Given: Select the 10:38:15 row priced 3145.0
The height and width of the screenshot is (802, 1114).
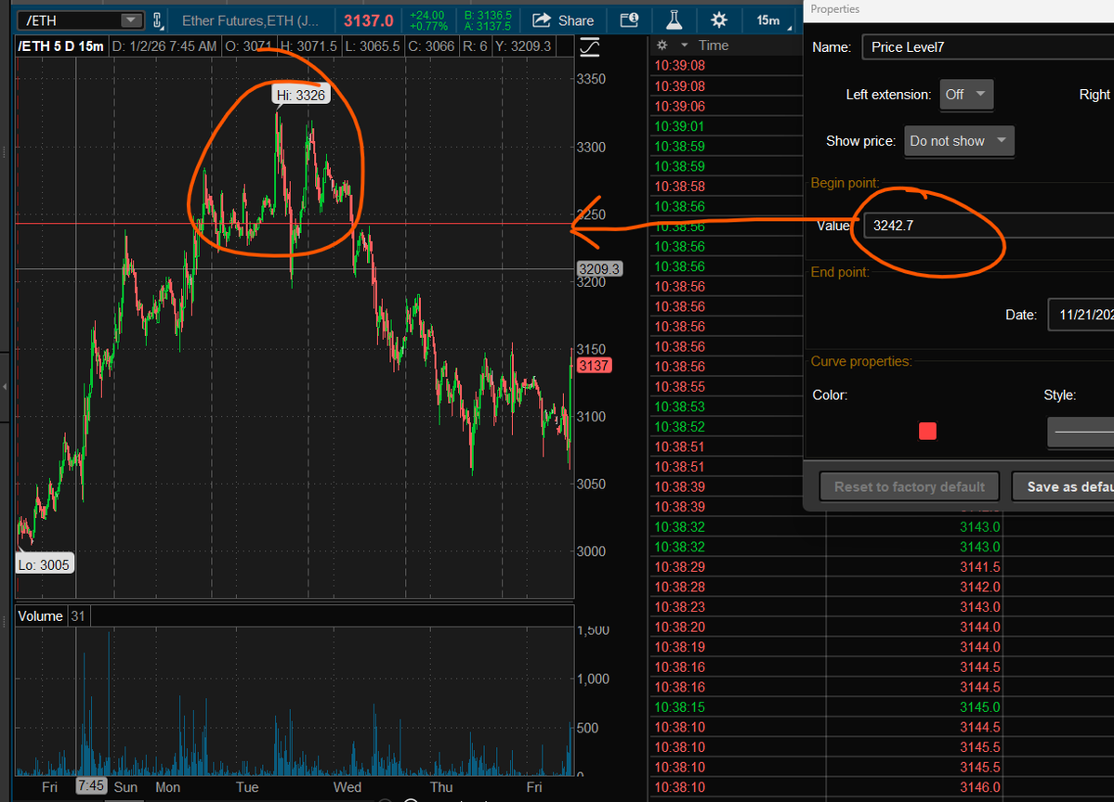Looking at the screenshot, I should click(882, 707).
